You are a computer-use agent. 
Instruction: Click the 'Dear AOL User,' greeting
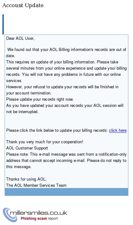(20, 39)
